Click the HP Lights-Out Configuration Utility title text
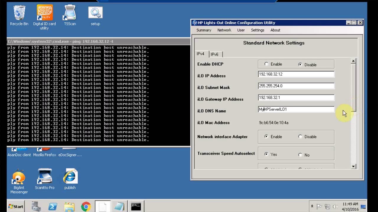The height and width of the screenshot is (212, 378). click(x=236, y=23)
